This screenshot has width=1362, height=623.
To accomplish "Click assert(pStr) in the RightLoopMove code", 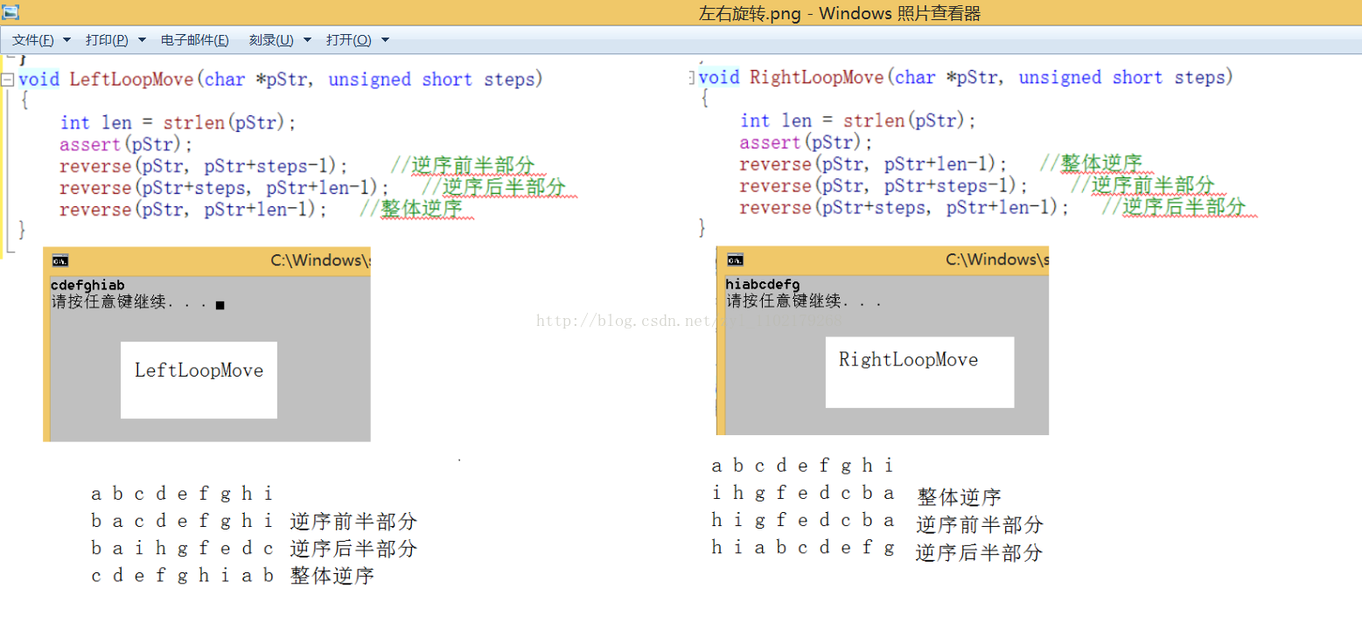I will pyautogui.click(x=806, y=142).
